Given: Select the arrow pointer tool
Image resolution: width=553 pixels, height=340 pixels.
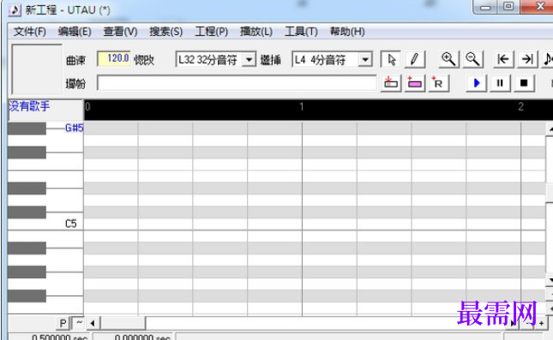Looking at the screenshot, I should 391,60.
